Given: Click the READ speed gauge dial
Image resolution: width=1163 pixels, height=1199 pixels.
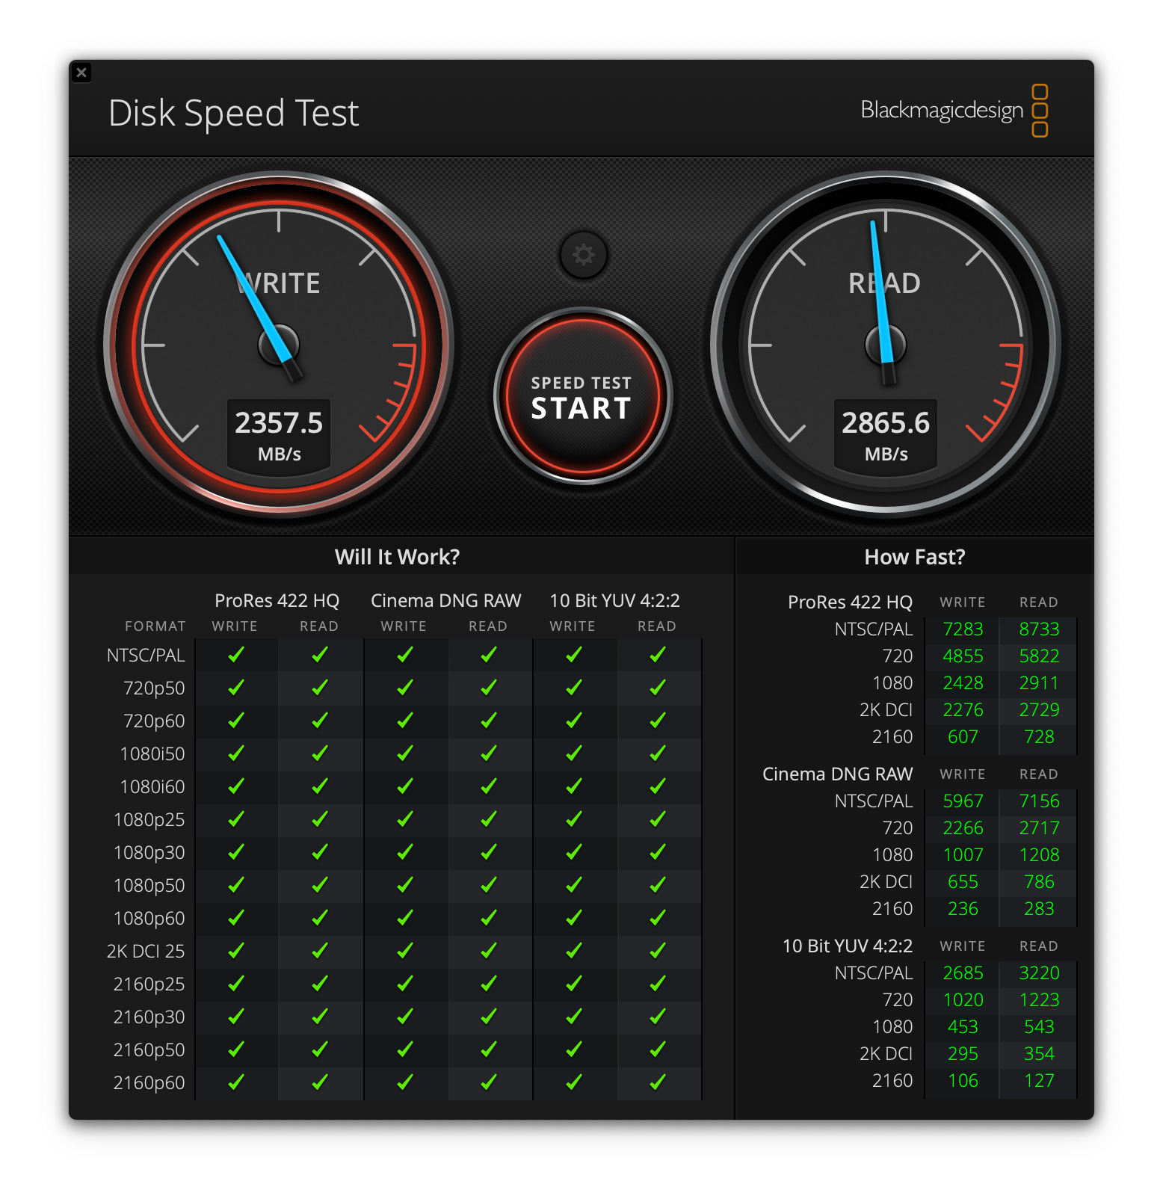Looking at the screenshot, I should click(x=886, y=345).
